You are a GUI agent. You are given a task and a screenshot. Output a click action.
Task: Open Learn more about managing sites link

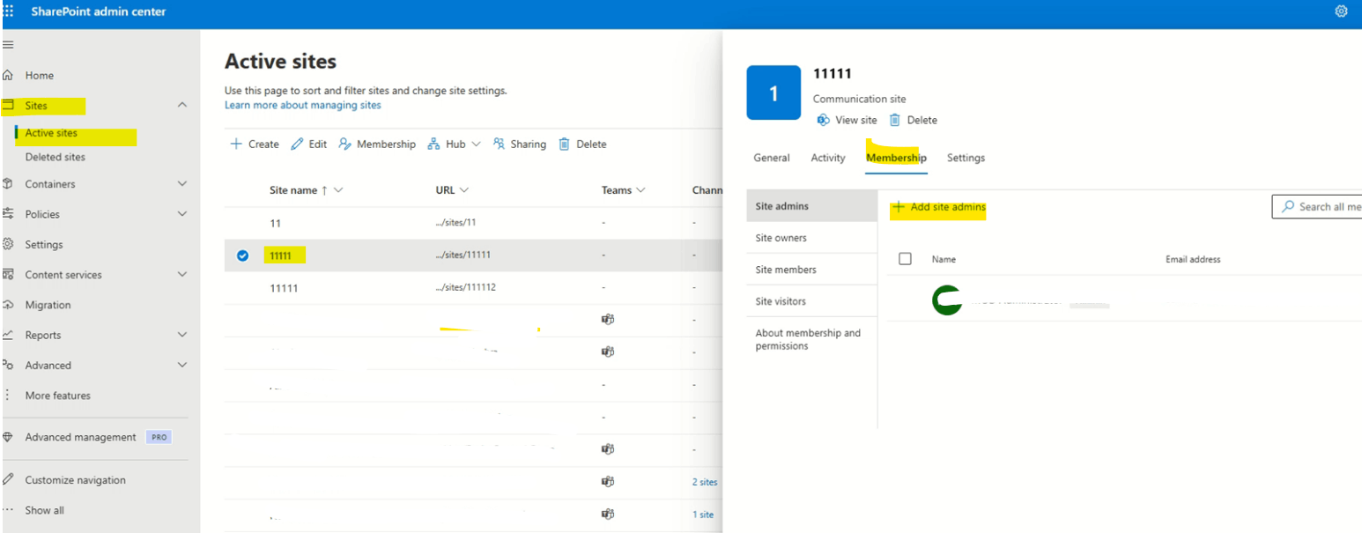303,105
